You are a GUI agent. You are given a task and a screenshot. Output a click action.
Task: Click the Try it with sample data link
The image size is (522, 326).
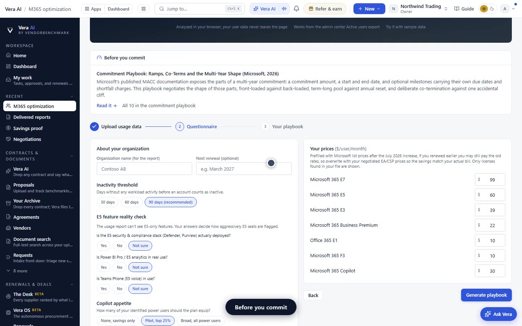(x=406, y=27)
